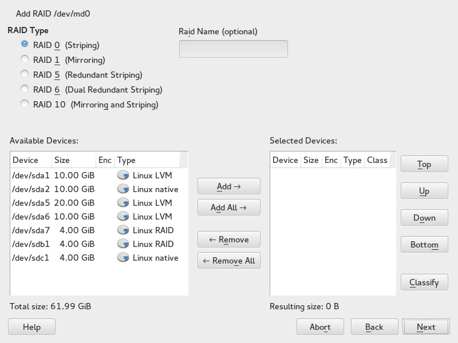
Task: Click the disk icon for /dev/sda1
Action: (123, 176)
